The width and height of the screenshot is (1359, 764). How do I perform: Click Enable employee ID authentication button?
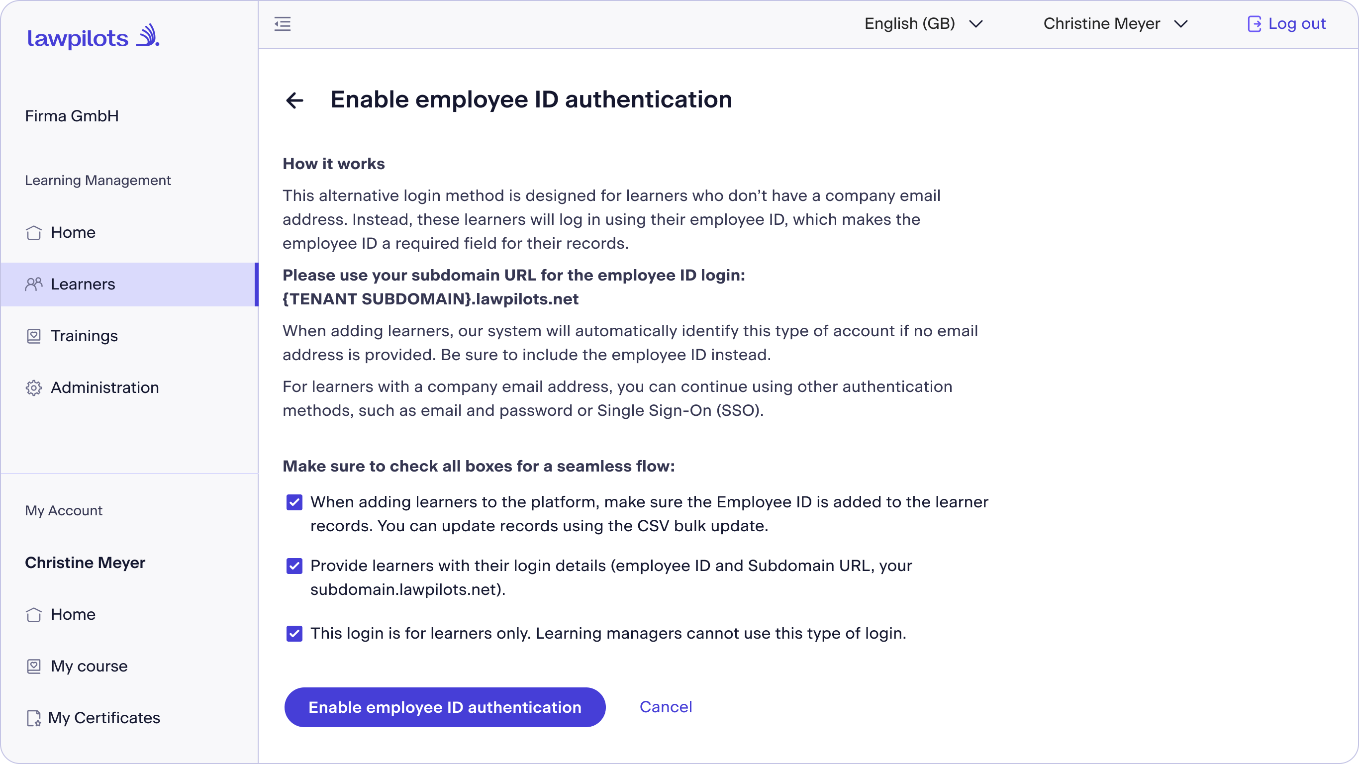pos(445,707)
